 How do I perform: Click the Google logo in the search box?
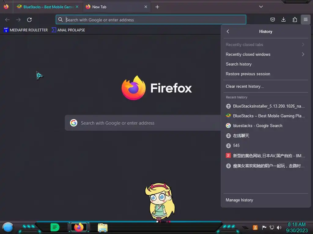pyautogui.click(x=74, y=123)
